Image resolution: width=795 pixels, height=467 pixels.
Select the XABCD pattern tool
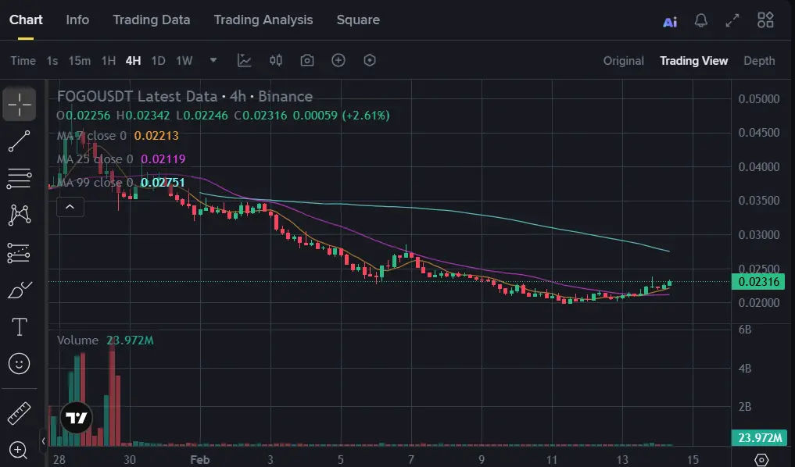[20, 216]
